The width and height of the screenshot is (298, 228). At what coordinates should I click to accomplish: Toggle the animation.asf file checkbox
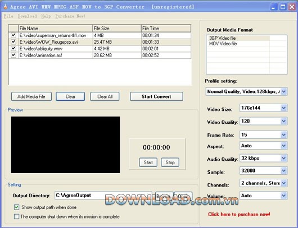[13, 55]
